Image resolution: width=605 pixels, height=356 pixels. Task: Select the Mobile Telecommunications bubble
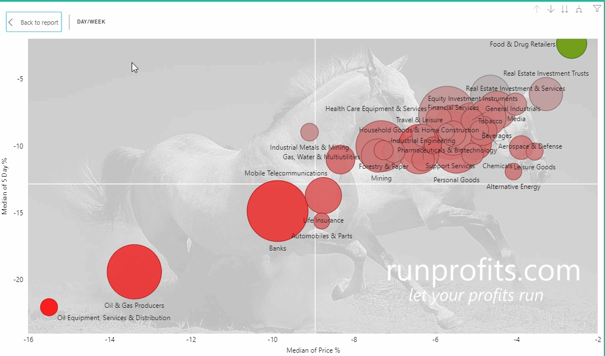click(x=323, y=196)
